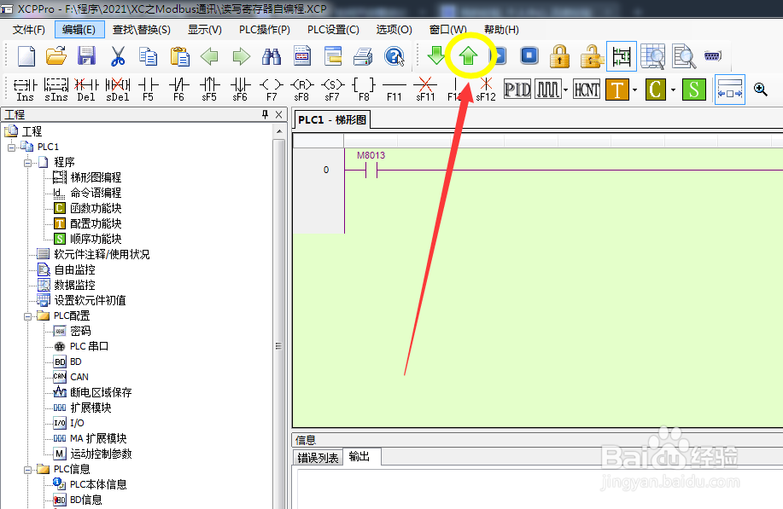The width and height of the screenshot is (783, 509).
Task: Collapse the PLC1 tree node
Action: pos(11,147)
